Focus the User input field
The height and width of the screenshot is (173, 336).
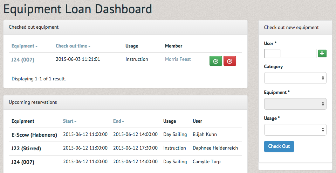point(290,53)
